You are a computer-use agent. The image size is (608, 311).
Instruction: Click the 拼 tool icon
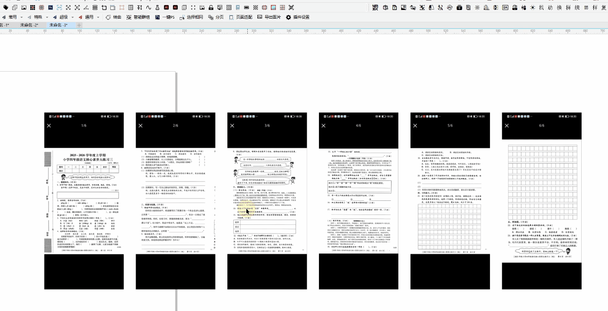tap(568, 8)
